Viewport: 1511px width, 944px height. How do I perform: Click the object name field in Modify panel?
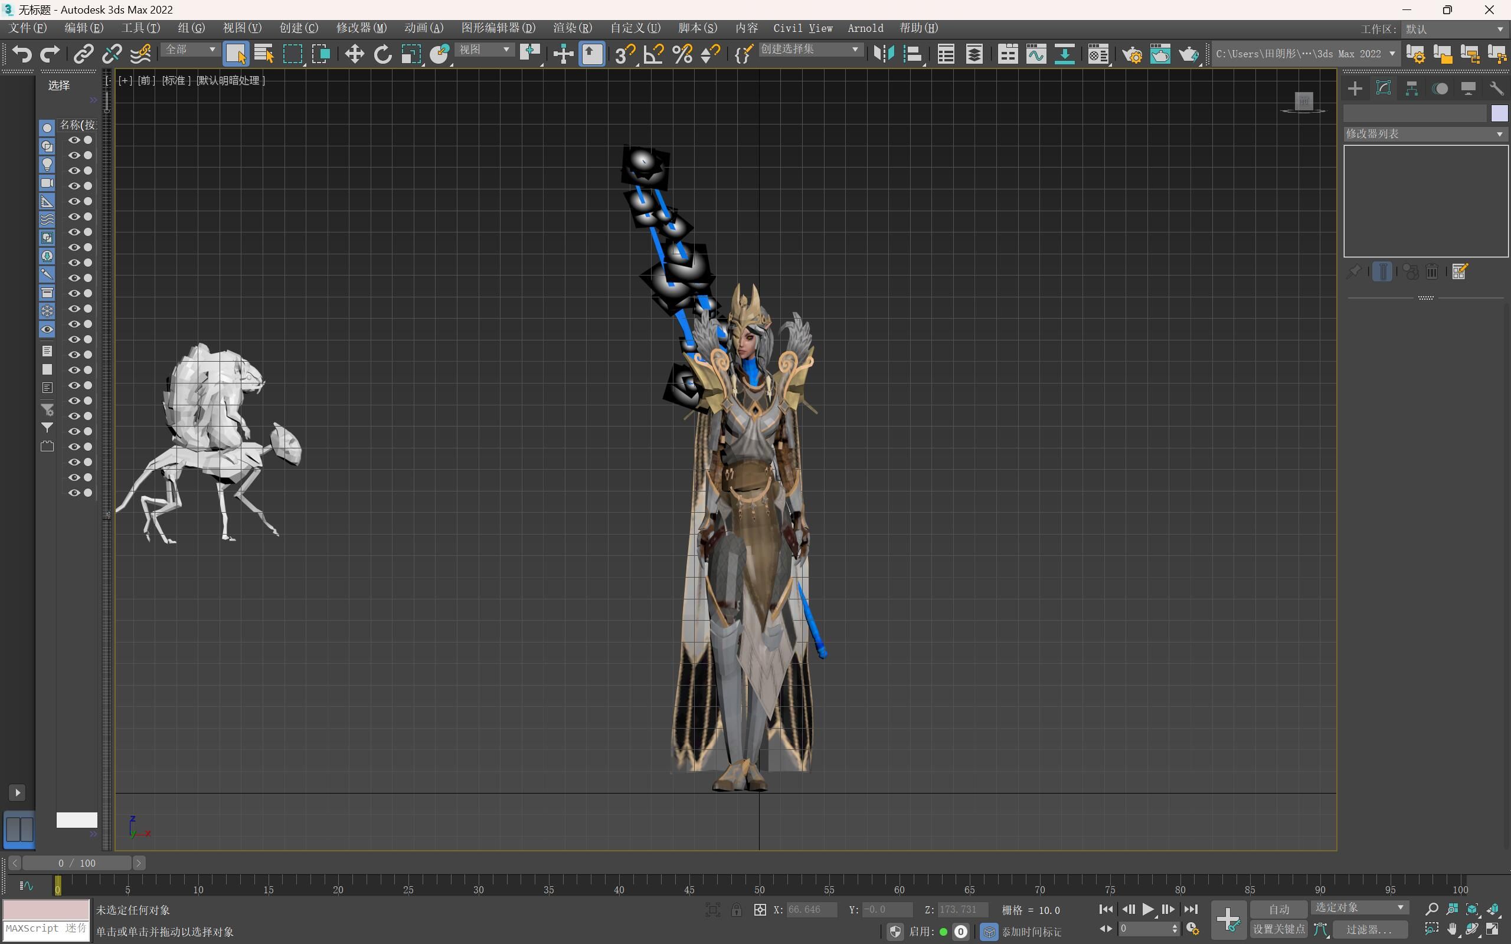pyautogui.click(x=1415, y=113)
